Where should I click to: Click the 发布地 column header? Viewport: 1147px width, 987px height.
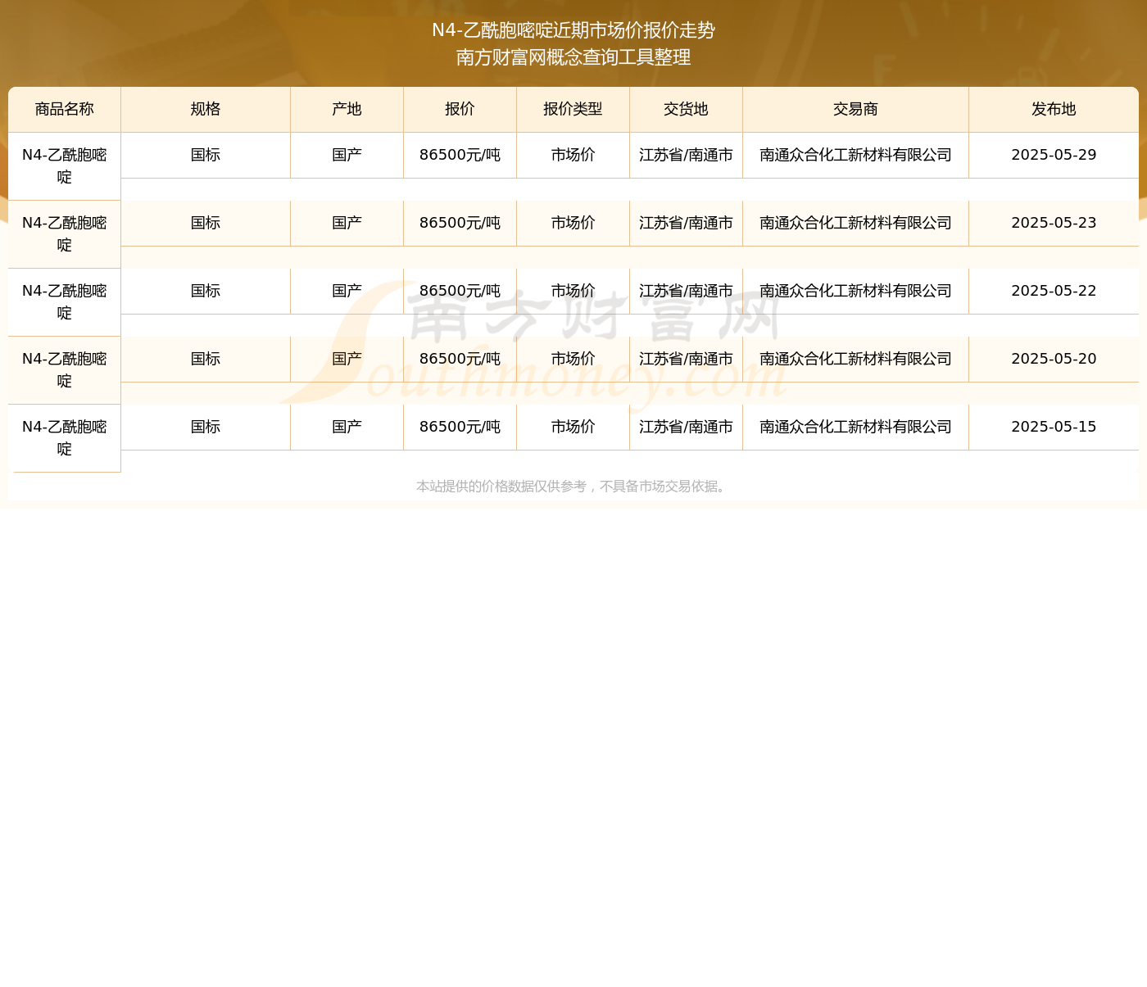[1054, 110]
